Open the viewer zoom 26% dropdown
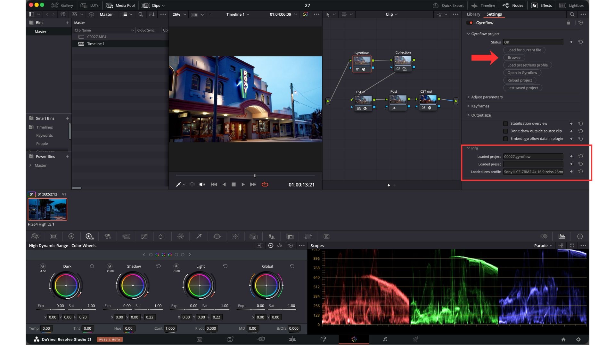This screenshot has height=345, width=615. (179, 14)
